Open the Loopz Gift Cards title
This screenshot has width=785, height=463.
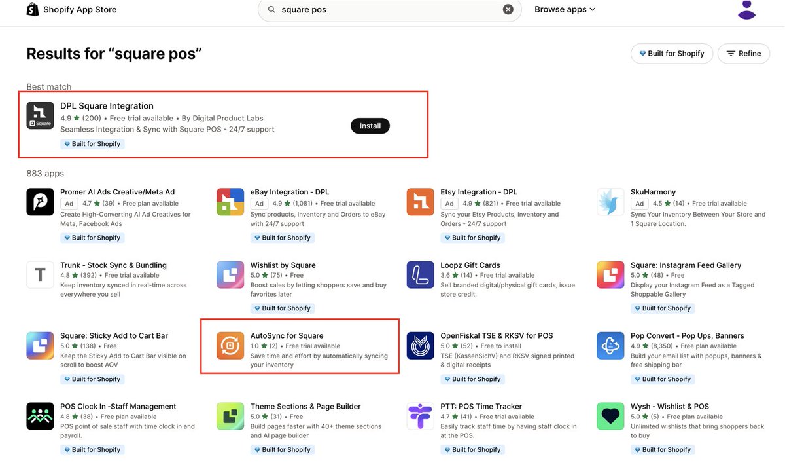pos(470,265)
